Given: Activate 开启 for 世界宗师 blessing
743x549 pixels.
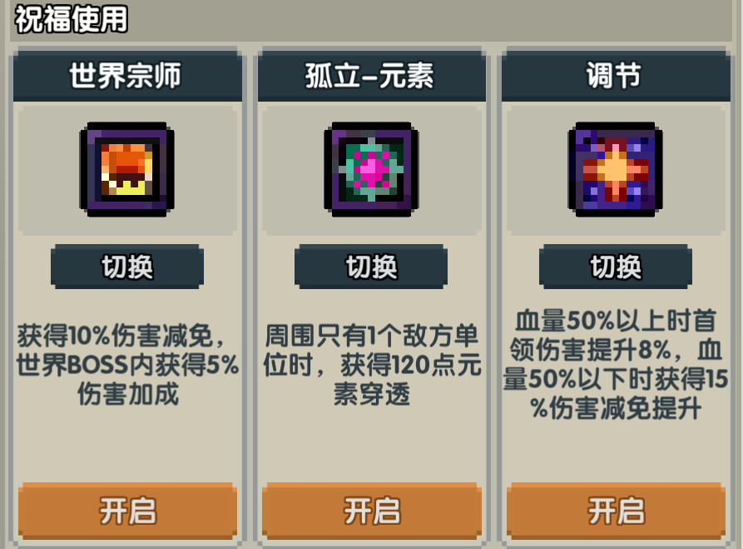Looking at the screenshot, I should pos(127,511).
